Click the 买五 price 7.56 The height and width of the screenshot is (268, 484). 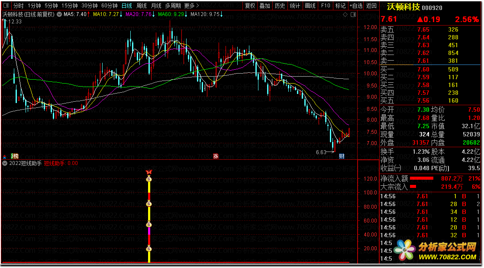[423, 100]
